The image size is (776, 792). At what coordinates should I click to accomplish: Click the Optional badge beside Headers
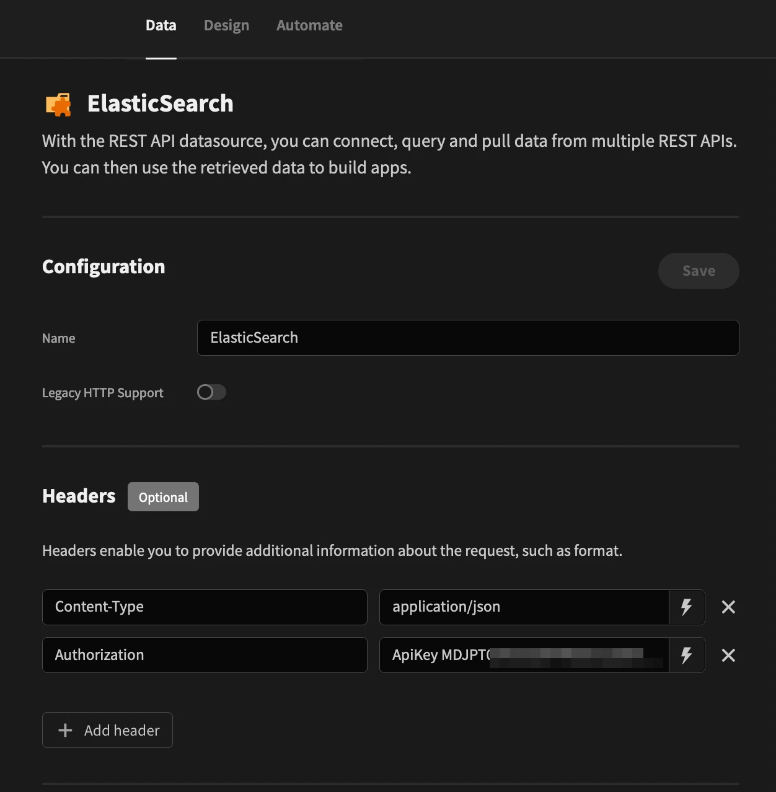click(163, 497)
